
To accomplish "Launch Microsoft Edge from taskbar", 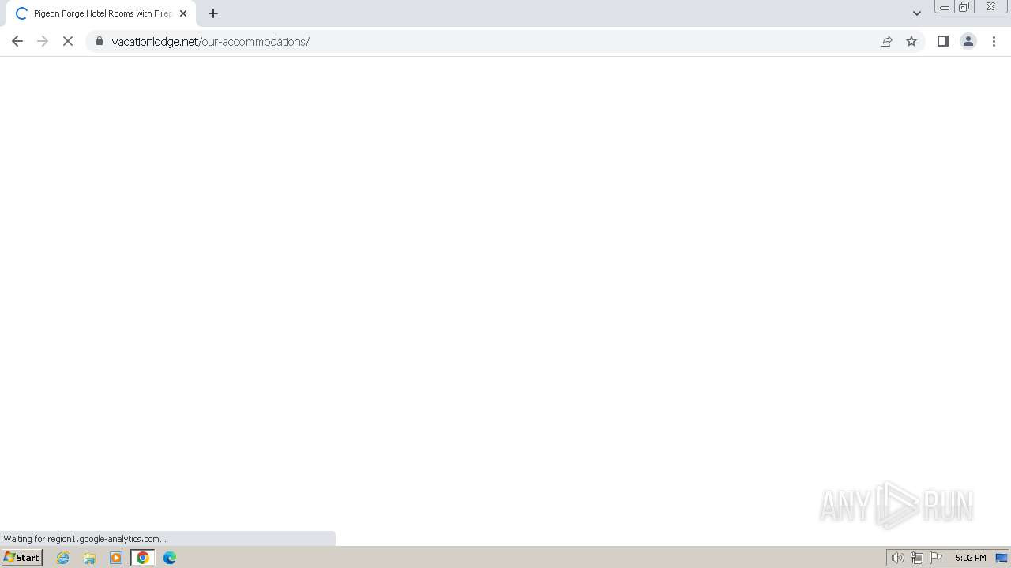I will (x=170, y=558).
